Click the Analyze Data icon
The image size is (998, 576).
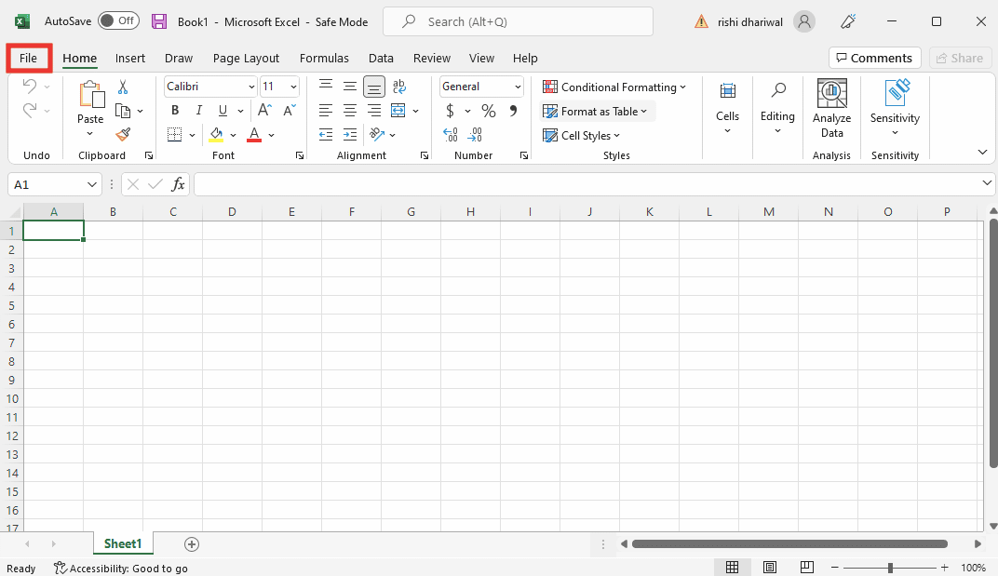(831, 108)
